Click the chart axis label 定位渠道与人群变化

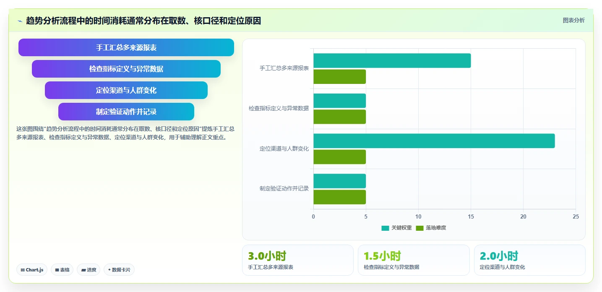click(284, 149)
